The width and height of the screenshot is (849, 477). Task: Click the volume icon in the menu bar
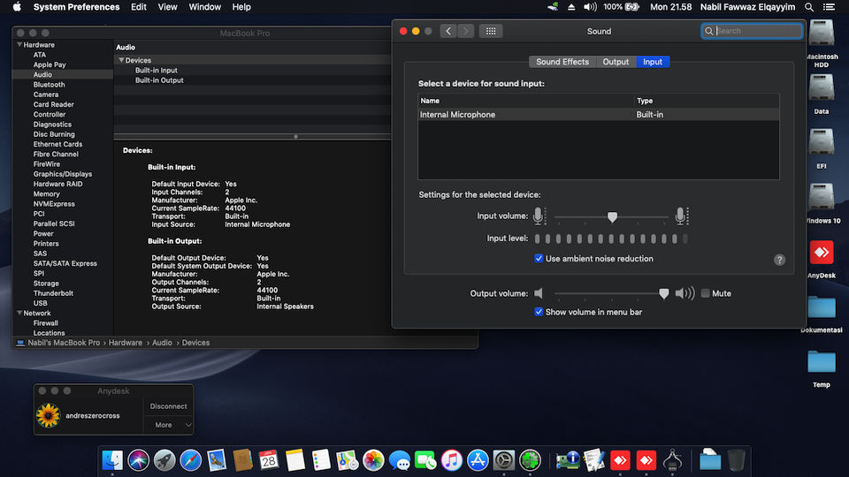[x=592, y=7]
